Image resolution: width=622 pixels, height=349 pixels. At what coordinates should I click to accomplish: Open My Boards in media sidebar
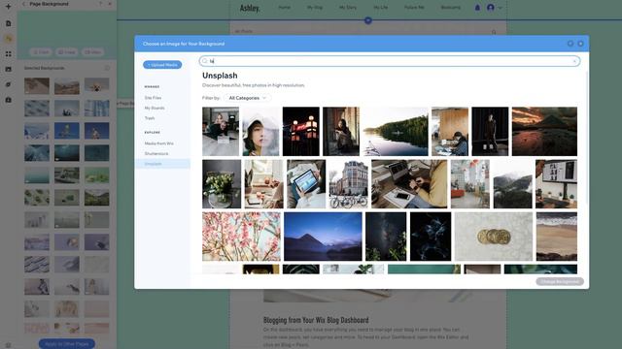pyautogui.click(x=155, y=108)
